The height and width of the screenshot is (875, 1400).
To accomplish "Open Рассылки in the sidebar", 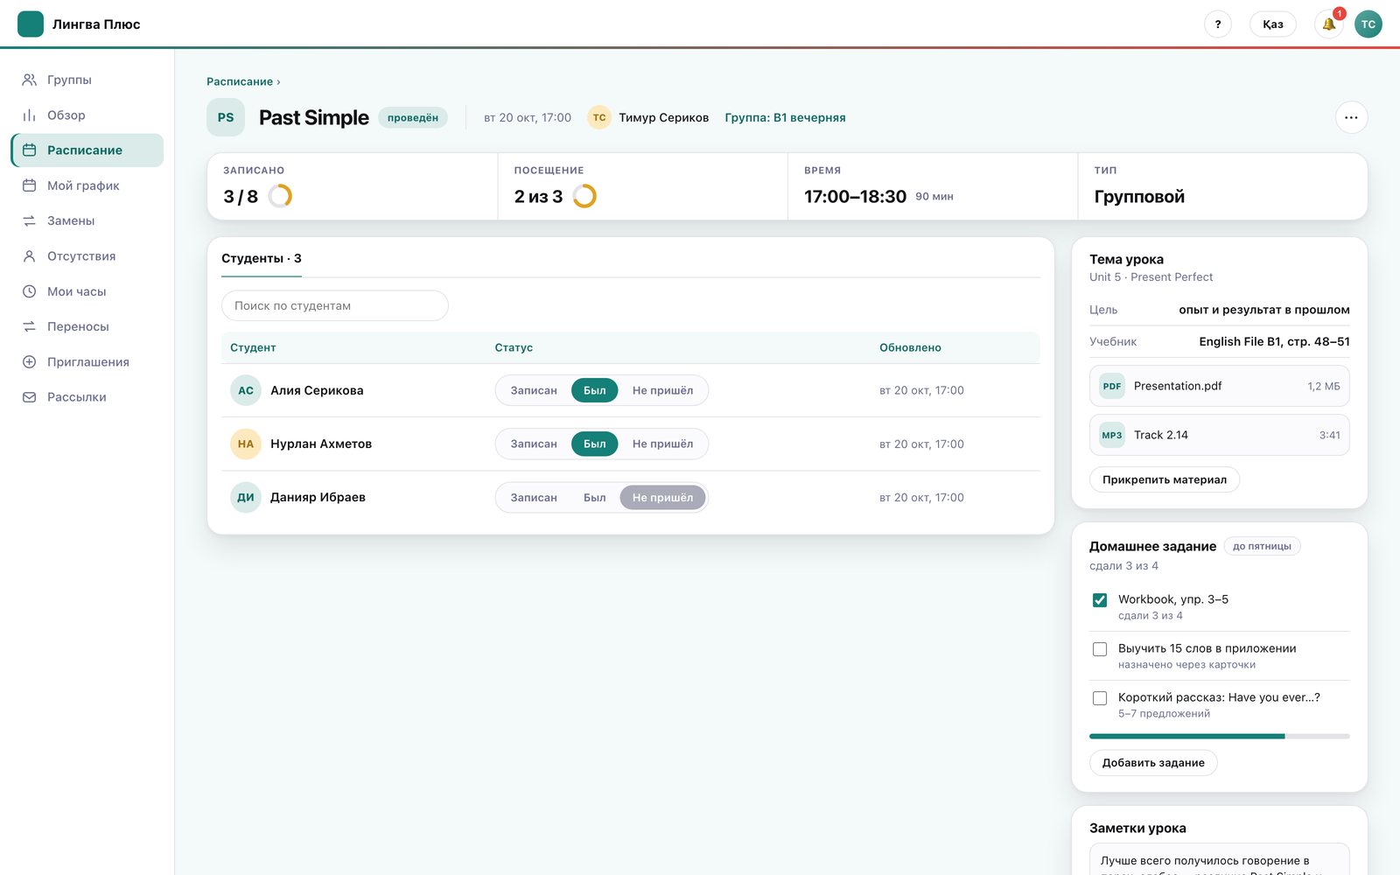I will (x=87, y=397).
